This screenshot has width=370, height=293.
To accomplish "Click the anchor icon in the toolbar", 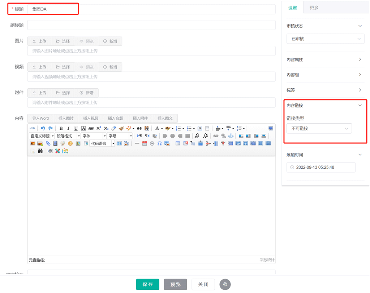I will pos(231,136).
